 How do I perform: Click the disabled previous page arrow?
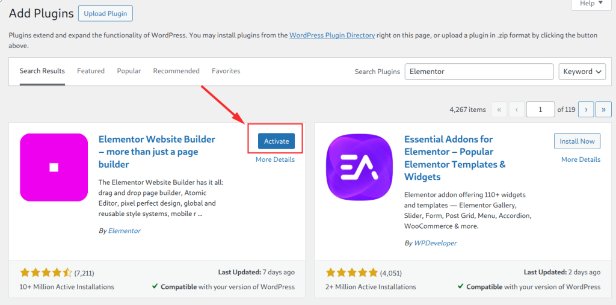pos(517,109)
